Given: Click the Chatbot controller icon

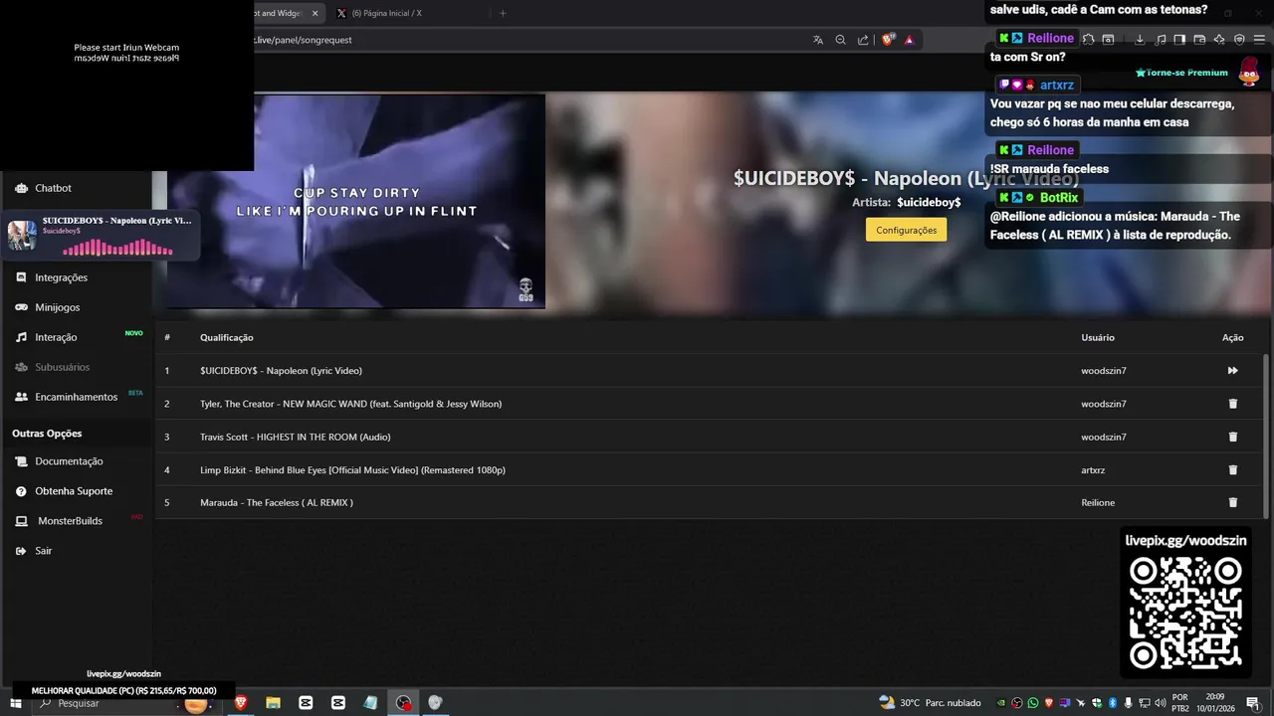Looking at the screenshot, I should [21, 188].
